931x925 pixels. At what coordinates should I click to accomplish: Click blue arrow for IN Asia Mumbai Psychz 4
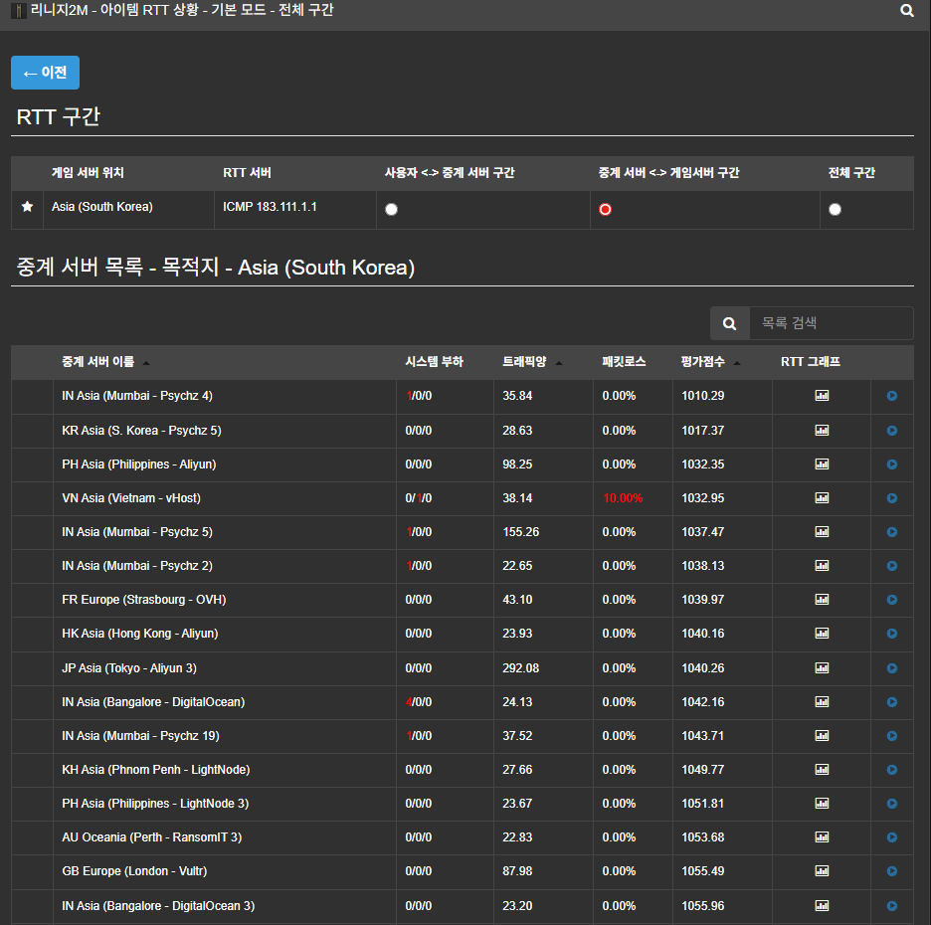tap(891, 397)
